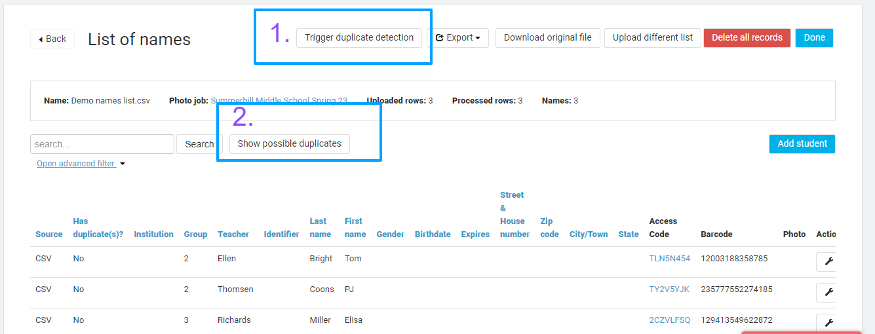Screen dimensions: 875x334
Task: Expand the Open advanced filter link
Action: pos(81,164)
